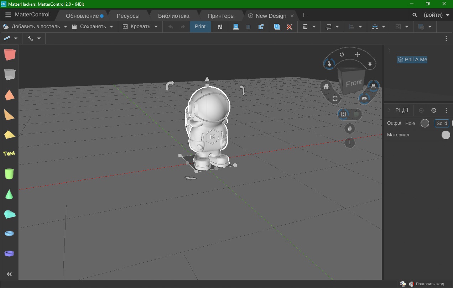
Task: Toggle the bed grid view button
Action: coord(343,114)
